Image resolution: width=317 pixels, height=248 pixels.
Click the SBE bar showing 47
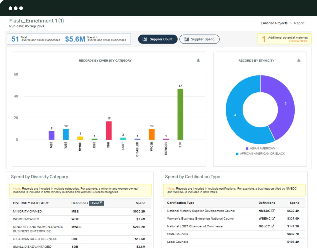pos(180,114)
